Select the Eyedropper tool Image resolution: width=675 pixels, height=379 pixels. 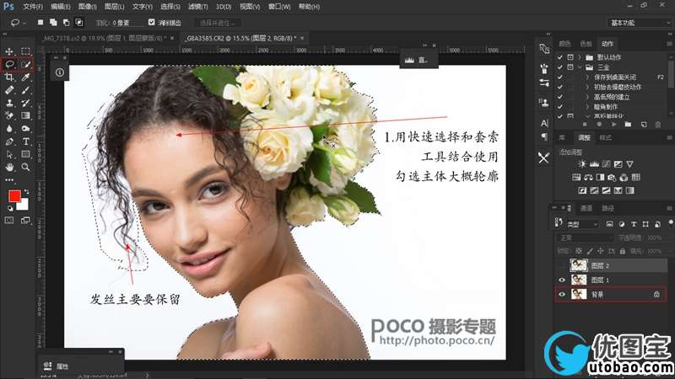click(25, 77)
